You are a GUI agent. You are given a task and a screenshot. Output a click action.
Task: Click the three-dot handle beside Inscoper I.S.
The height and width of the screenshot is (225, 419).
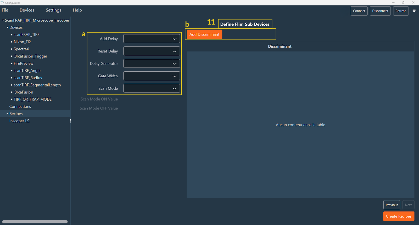pyautogui.click(x=70, y=121)
